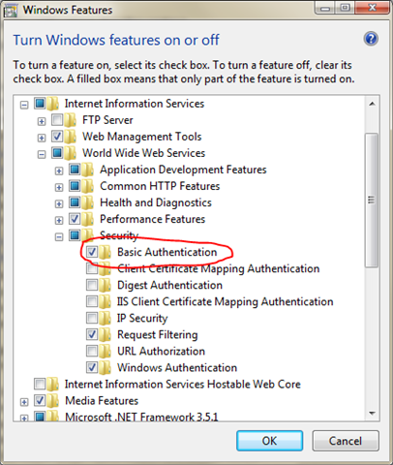This screenshot has height=465, width=393.
Task: Expand the Media Features node
Action: [x=24, y=402]
